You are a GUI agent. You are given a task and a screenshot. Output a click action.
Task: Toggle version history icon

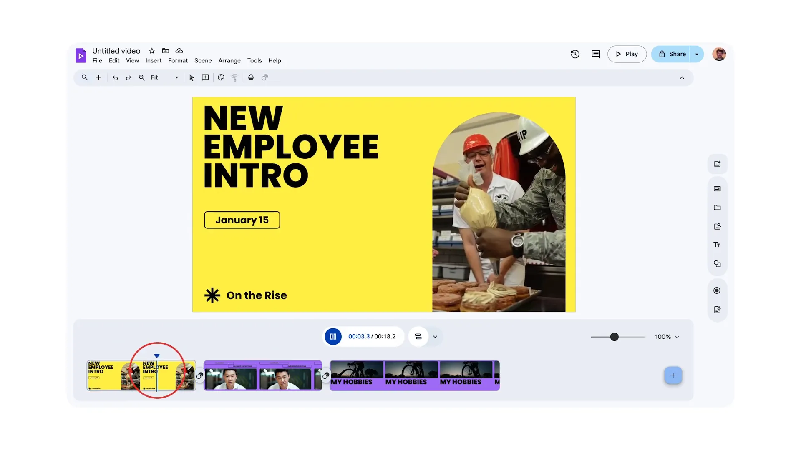pyautogui.click(x=574, y=54)
